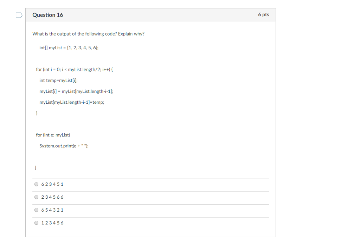Click the closing brace of the first loop
This screenshot has height=243, width=360.
37,113
